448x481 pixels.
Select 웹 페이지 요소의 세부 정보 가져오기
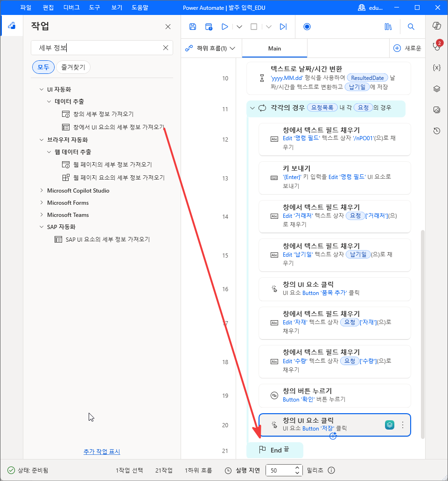pyautogui.click(x=113, y=178)
